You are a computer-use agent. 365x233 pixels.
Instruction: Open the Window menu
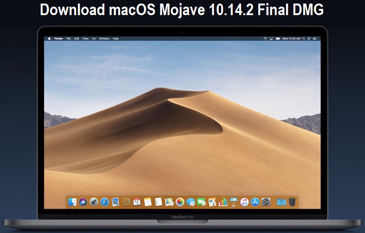tap(104, 39)
